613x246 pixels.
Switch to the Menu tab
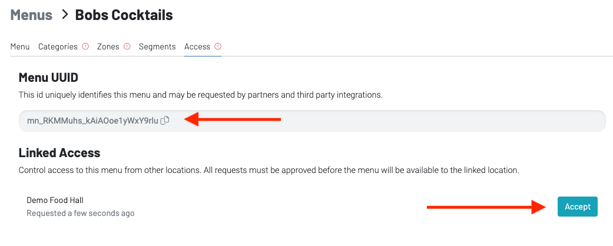20,46
